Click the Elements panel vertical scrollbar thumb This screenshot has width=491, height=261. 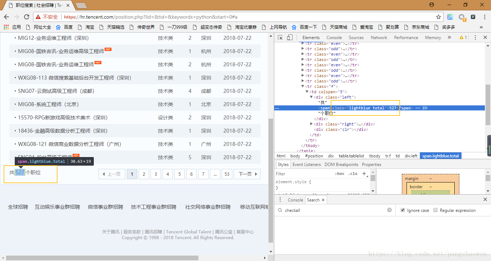point(488,104)
